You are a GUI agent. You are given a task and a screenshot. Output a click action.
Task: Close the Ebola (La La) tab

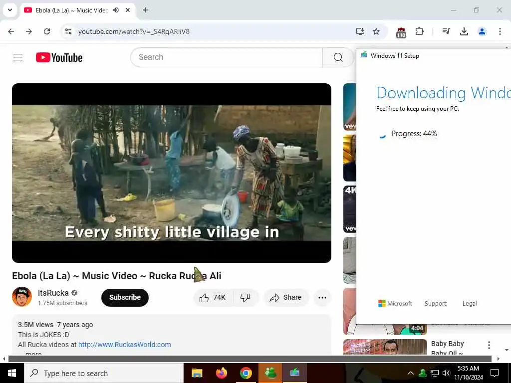(128, 10)
